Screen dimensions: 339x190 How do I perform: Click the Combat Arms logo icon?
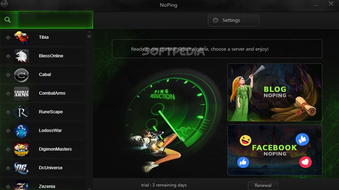(21, 93)
